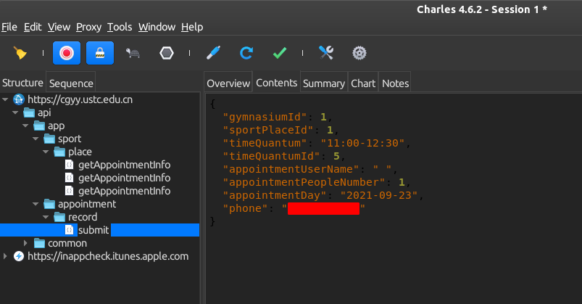This screenshot has height=304, width=582.
Task: Collapse the cgyy.ustc.edu.cn host node
Action: [6, 99]
